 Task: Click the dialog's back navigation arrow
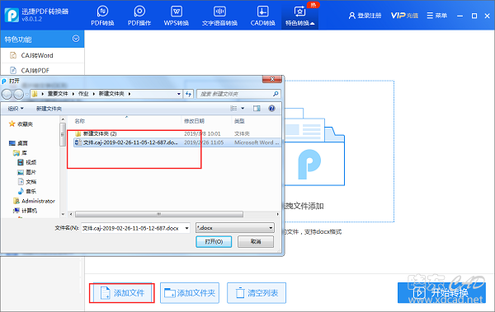coord(7,94)
